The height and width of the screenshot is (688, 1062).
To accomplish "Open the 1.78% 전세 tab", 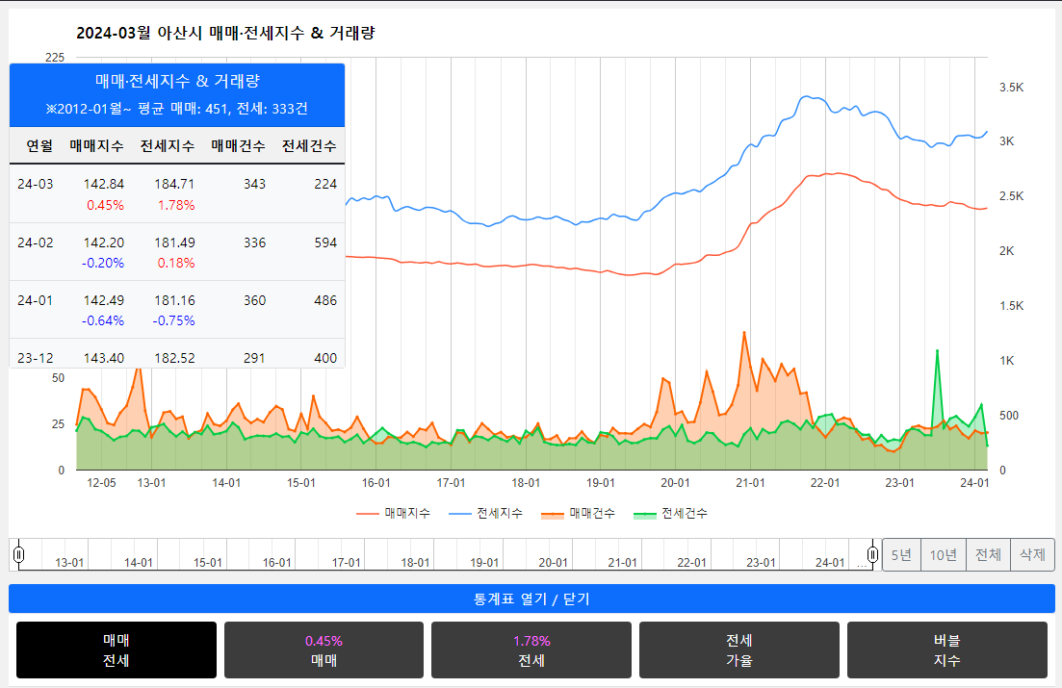I will tap(531, 650).
